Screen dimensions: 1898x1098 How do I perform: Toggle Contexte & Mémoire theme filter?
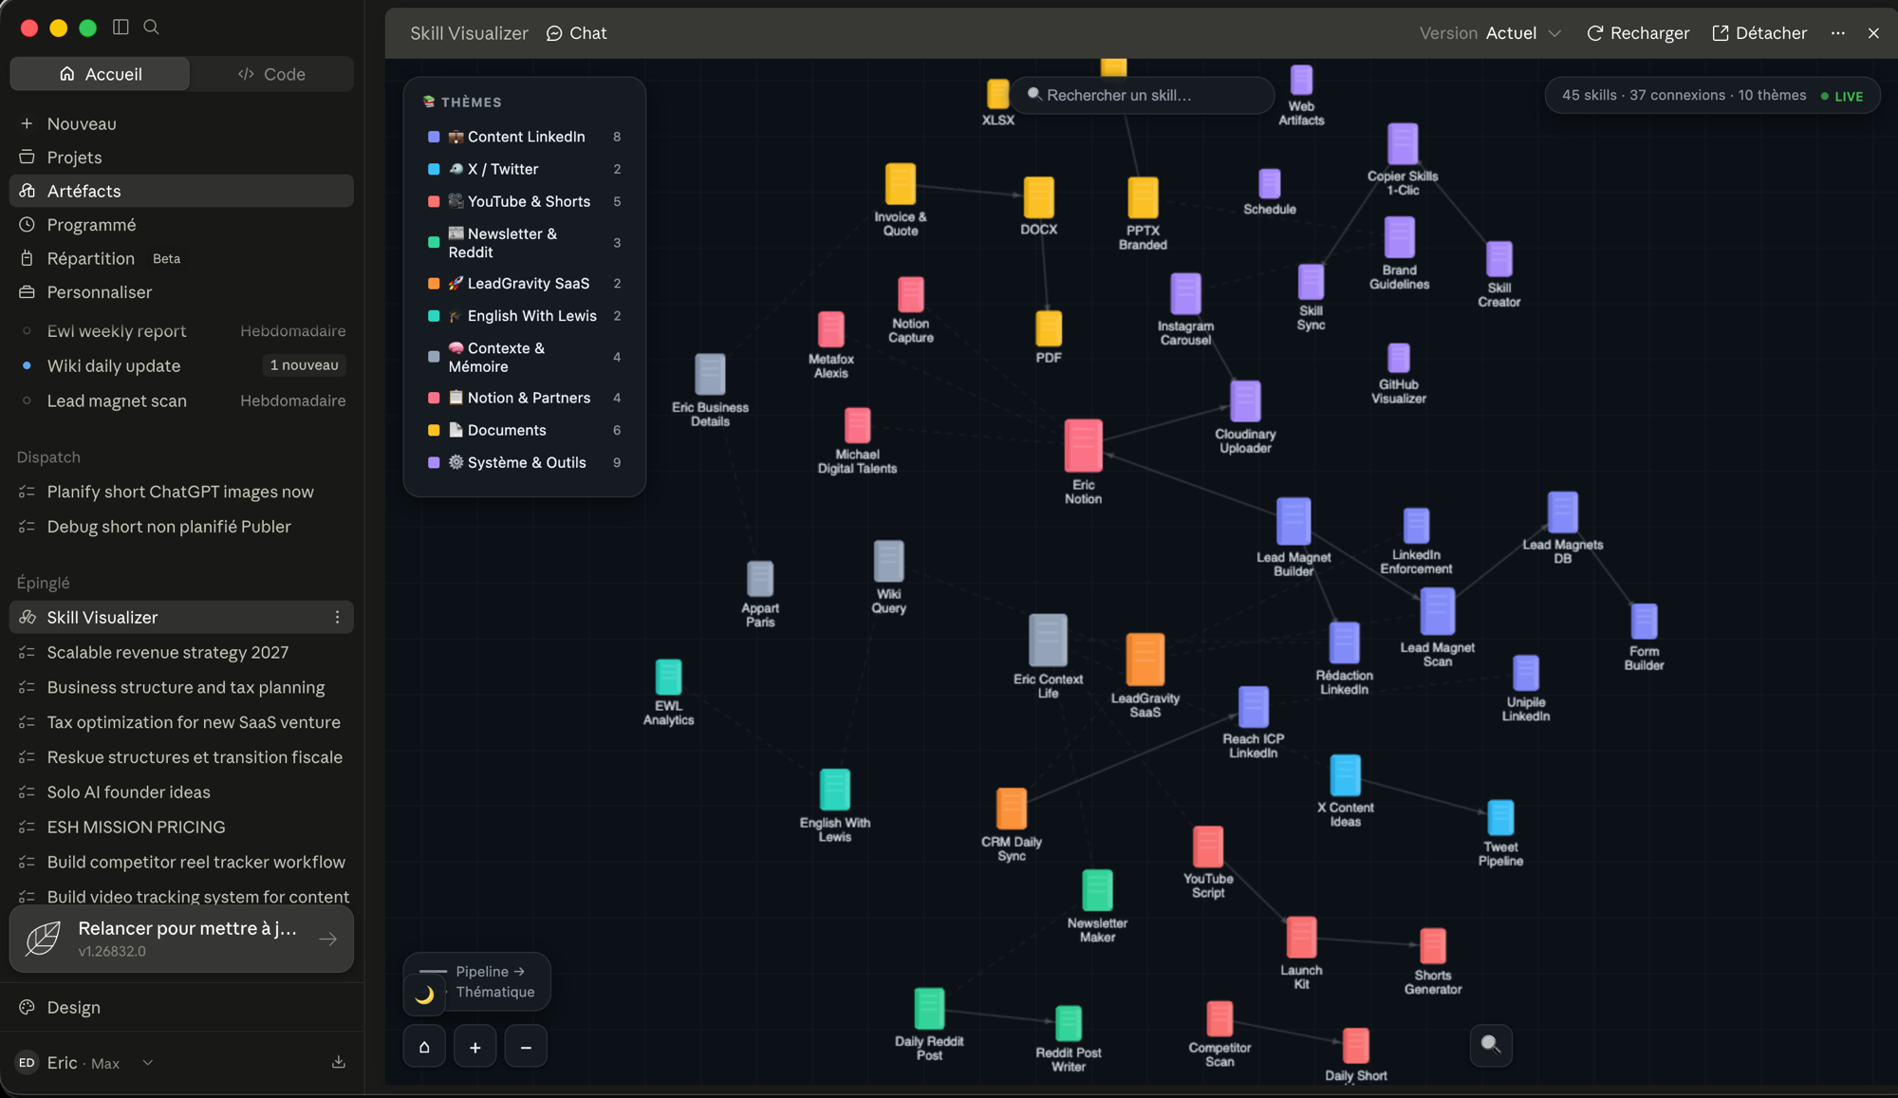[524, 358]
